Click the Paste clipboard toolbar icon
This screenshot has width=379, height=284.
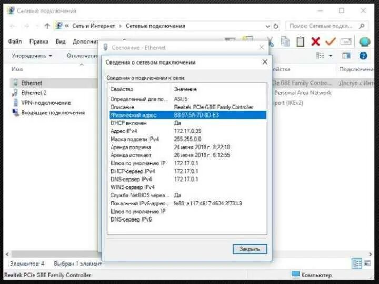point(300,41)
